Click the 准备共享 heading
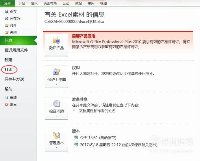200x161 pixels. pos(80,99)
